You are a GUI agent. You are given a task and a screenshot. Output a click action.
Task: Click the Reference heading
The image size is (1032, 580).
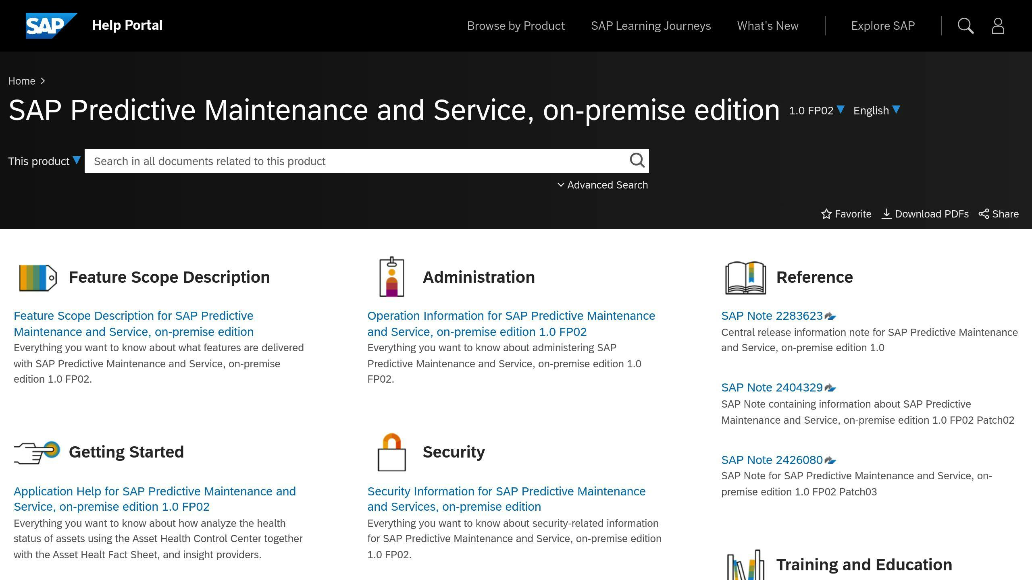(815, 277)
